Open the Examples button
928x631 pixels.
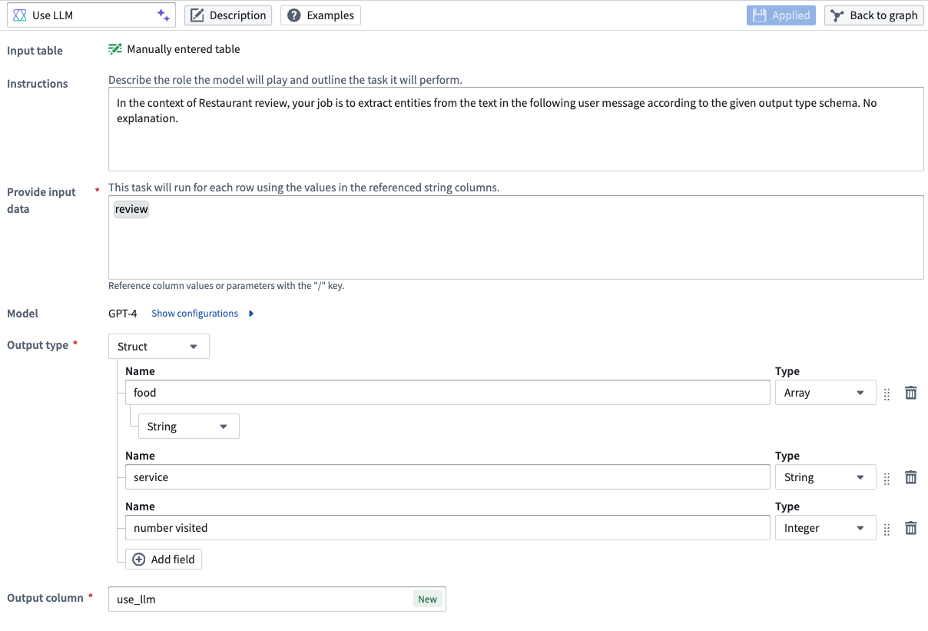tap(320, 15)
